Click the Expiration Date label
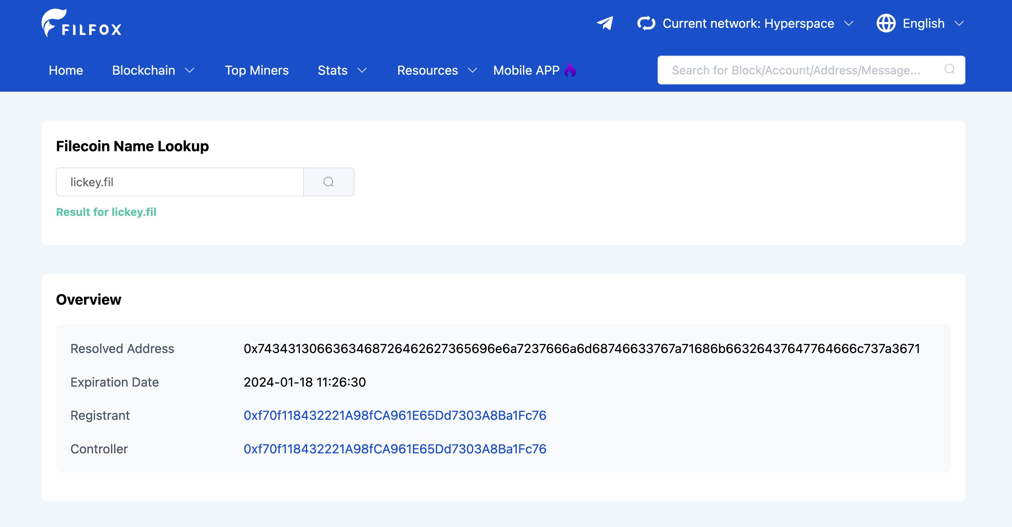 [x=115, y=382]
